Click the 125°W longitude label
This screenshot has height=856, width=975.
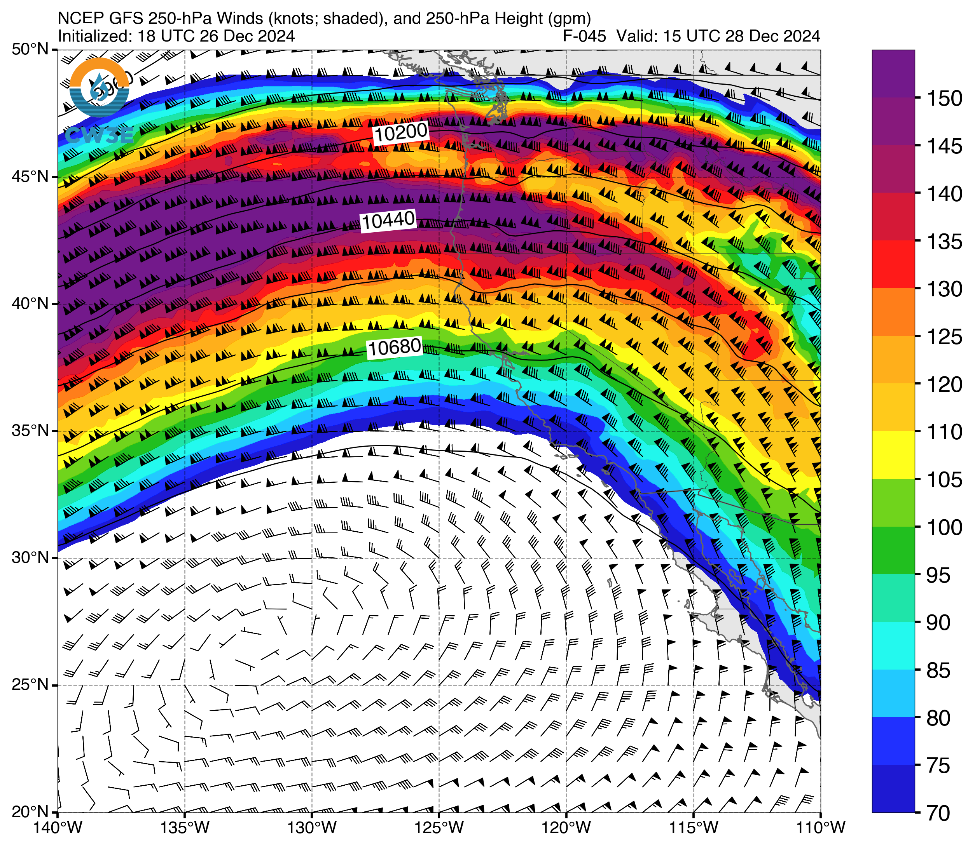[439, 828]
